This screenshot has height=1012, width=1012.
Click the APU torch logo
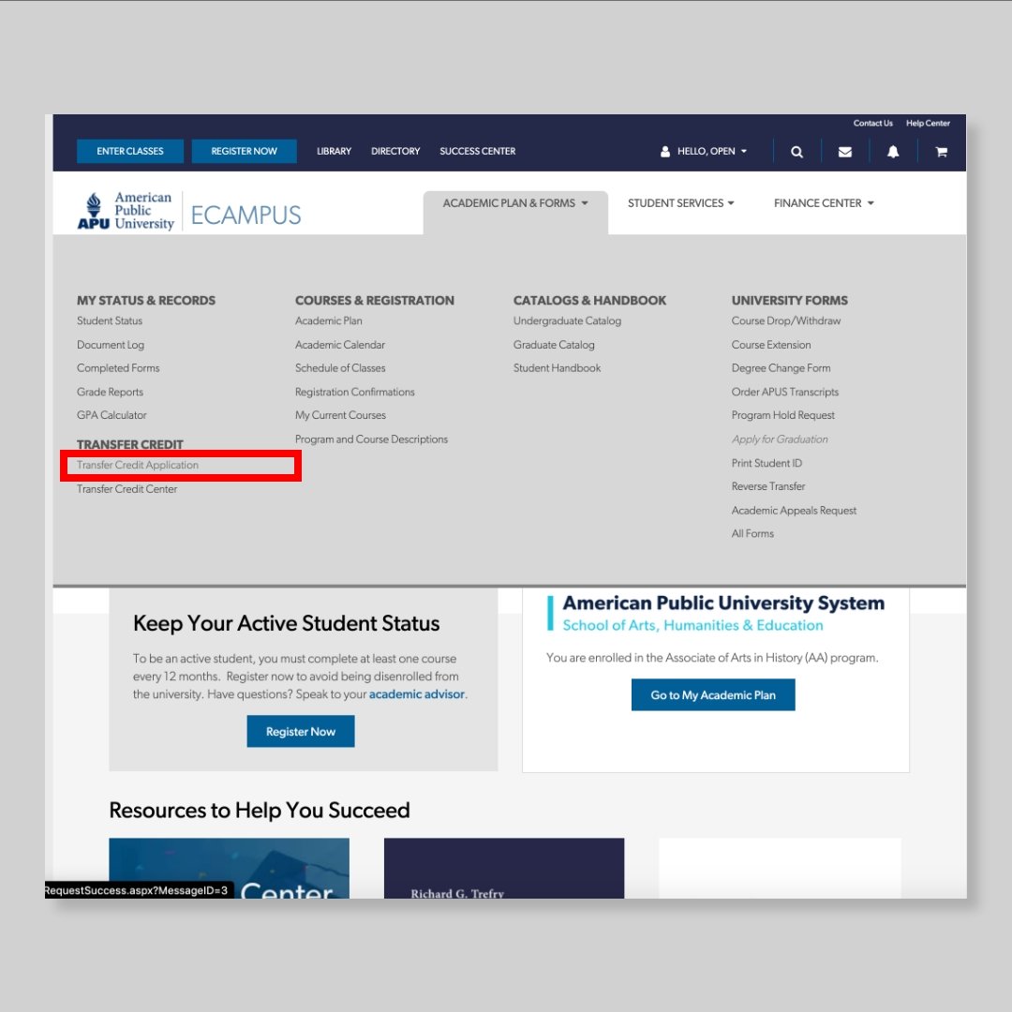(x=93, y=211)
